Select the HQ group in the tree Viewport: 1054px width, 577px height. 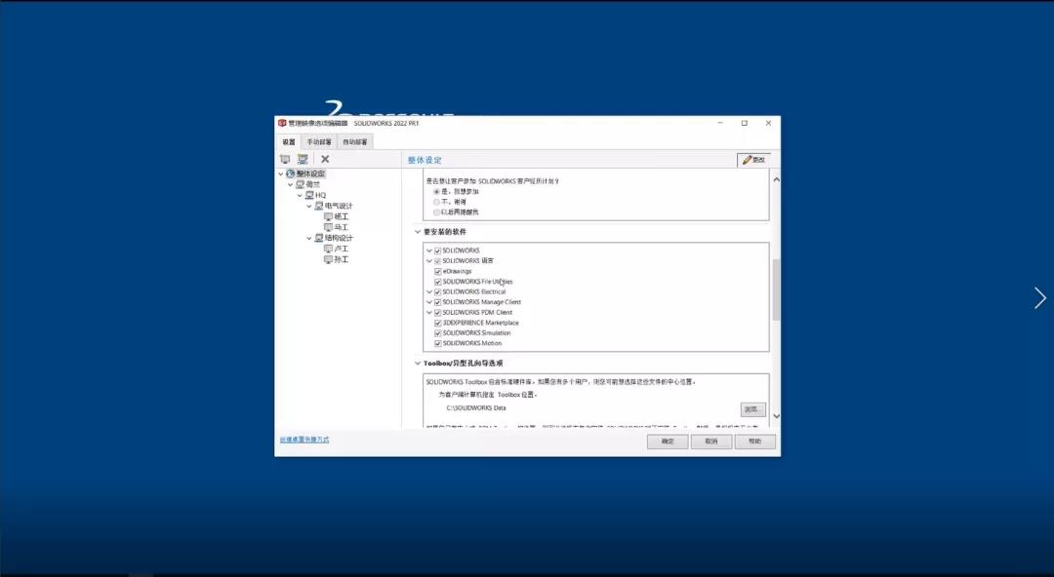pos(315,196)
